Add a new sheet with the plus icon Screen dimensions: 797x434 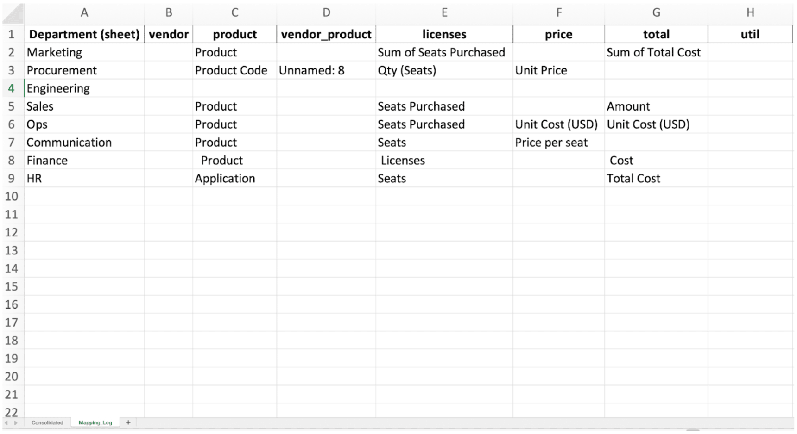click(128, 422)
